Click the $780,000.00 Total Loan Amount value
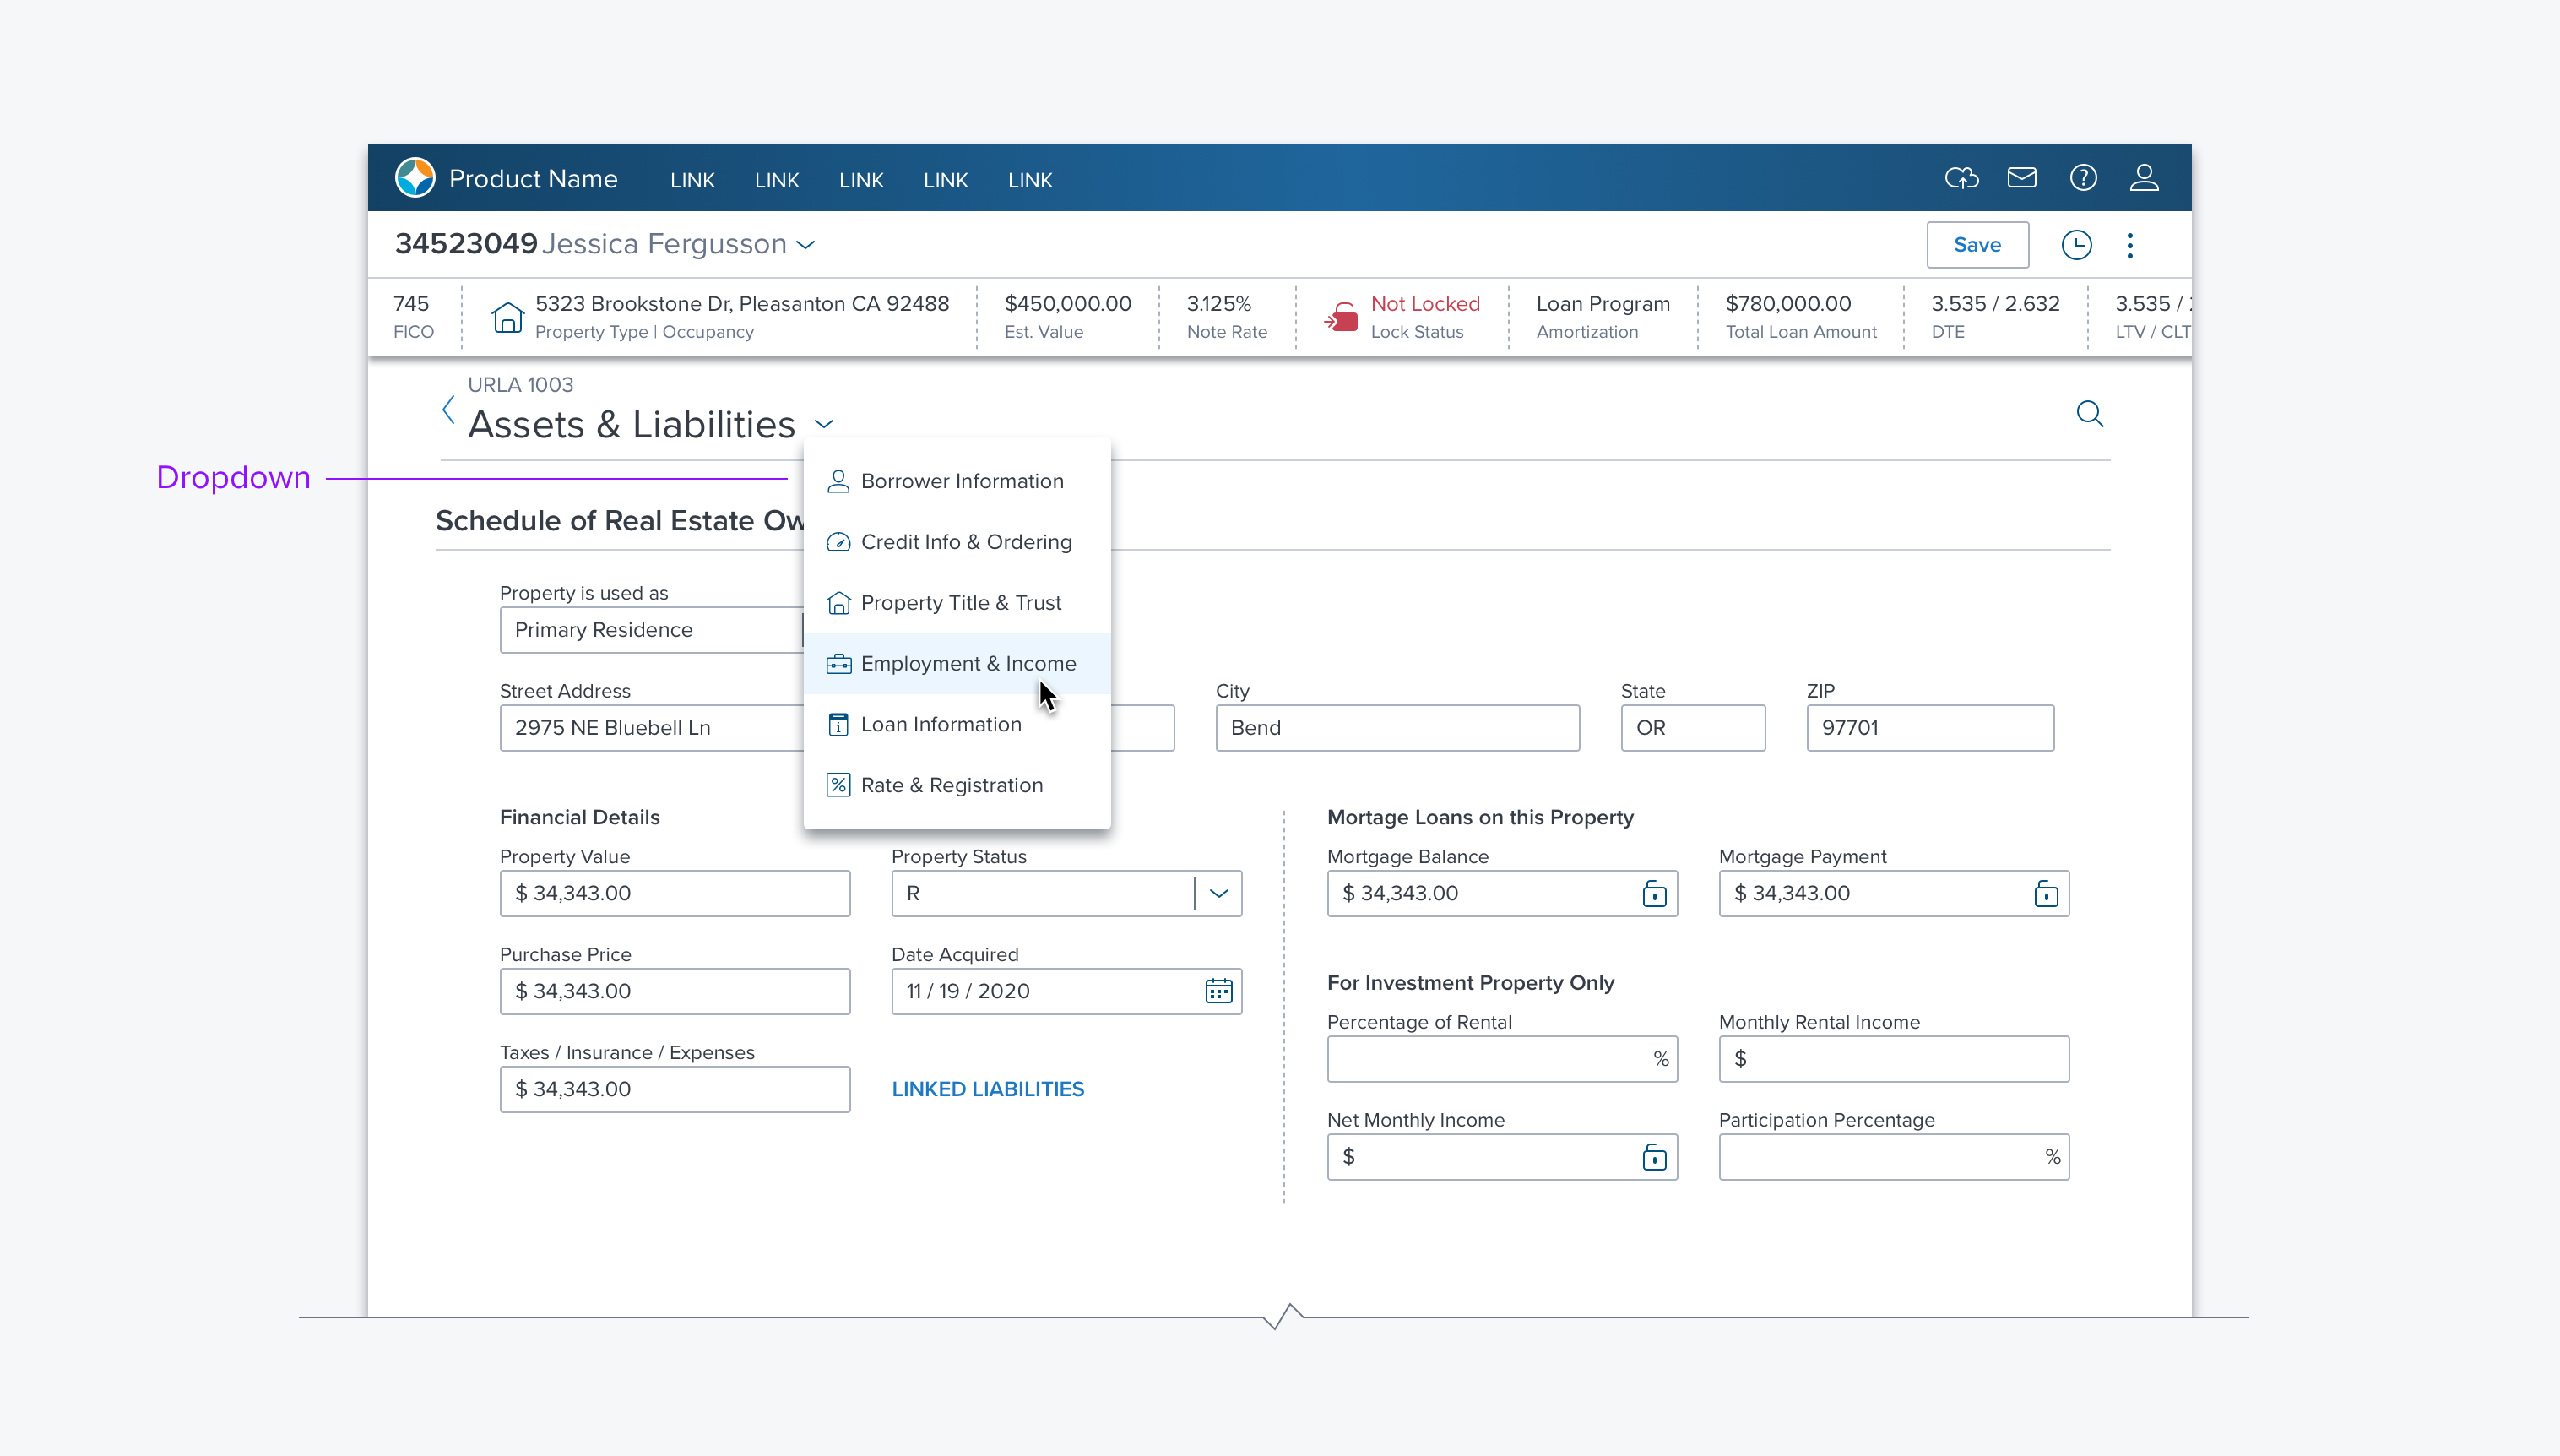2560x1456 pixels. click(x=1788, y=304)
